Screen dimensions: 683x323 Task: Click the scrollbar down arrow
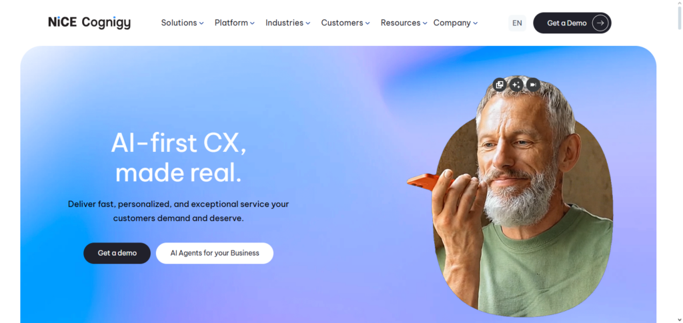pos(680,320)
